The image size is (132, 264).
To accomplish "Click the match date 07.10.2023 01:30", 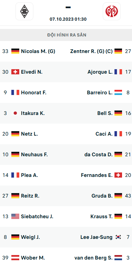I will click(x=68, y=19).
